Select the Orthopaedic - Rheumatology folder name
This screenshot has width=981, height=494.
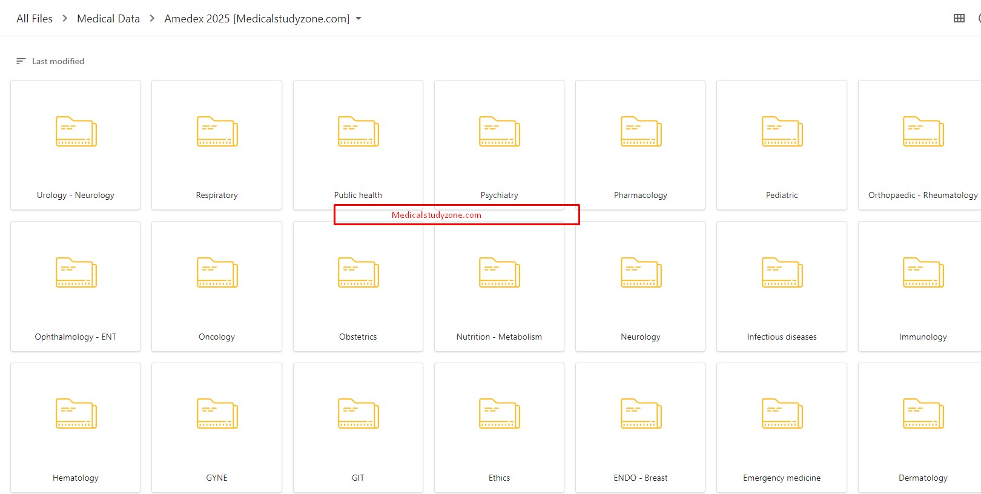pos(923,195)
